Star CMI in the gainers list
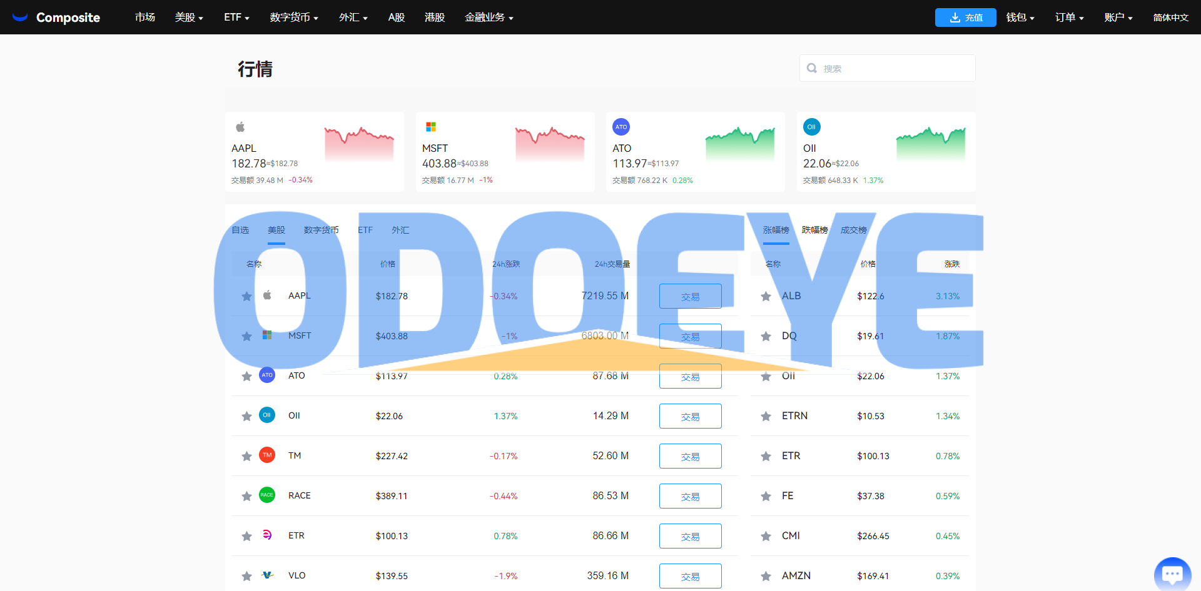 click(766, 536)
